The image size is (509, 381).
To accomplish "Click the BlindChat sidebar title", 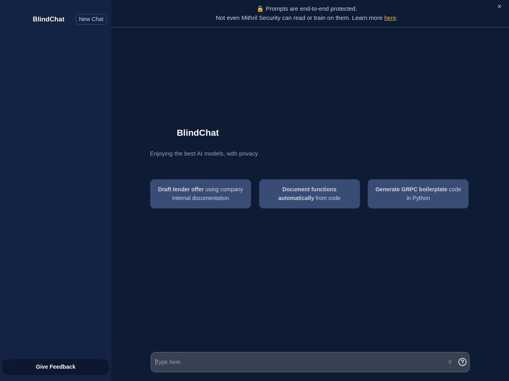I will pos(49,19).
